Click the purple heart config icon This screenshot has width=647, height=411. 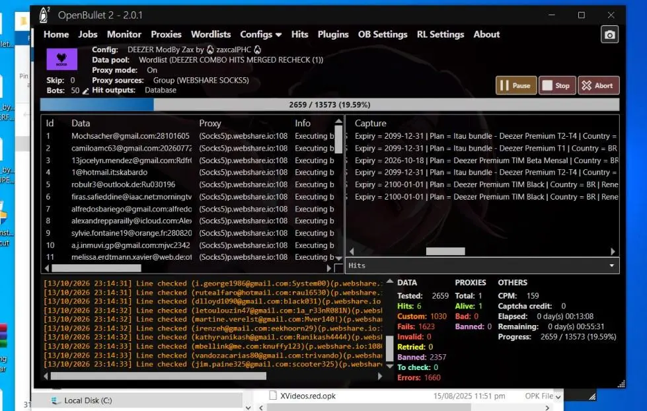(x=61, y=59)
